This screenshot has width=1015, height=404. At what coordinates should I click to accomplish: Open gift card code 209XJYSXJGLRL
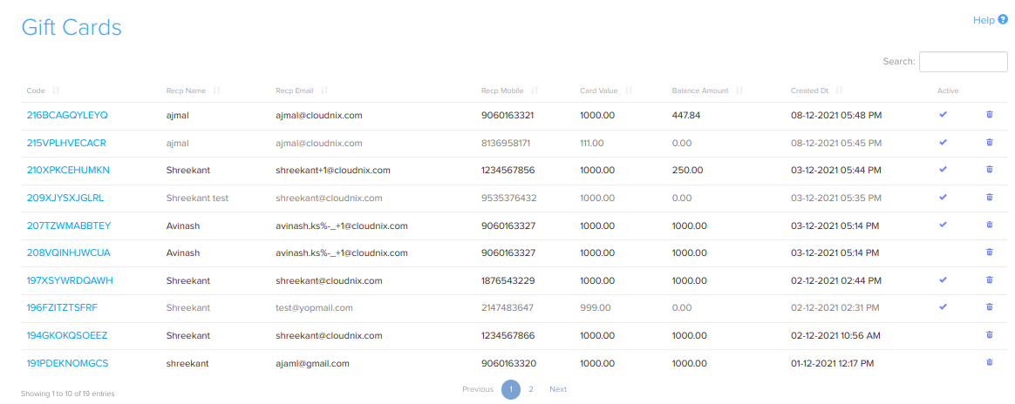click(65, 197)
